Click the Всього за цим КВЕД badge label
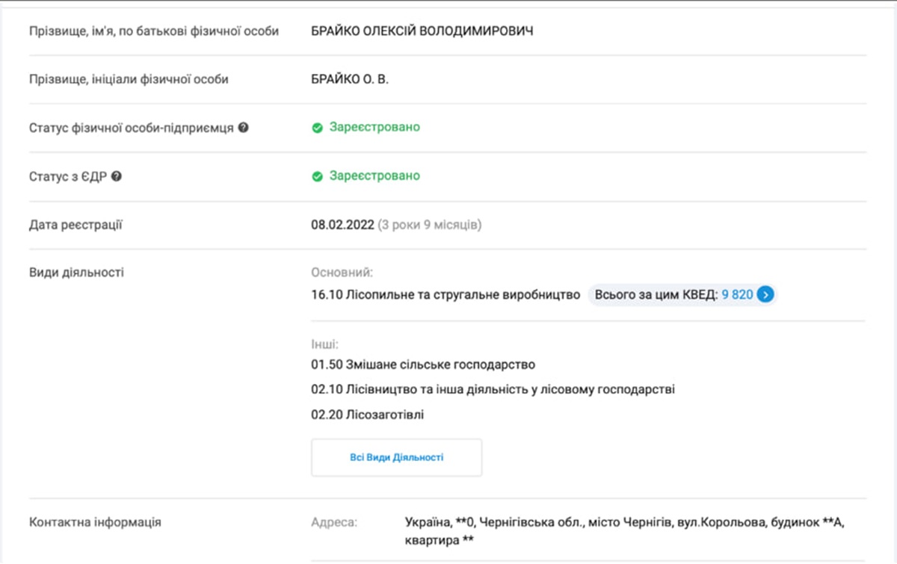The image size is (897, 564). pyautogui.click(x=656, y=295)
